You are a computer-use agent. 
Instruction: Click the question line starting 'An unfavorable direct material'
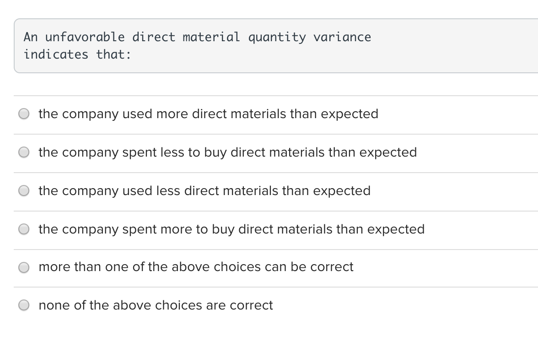click(x=197, y=37)
